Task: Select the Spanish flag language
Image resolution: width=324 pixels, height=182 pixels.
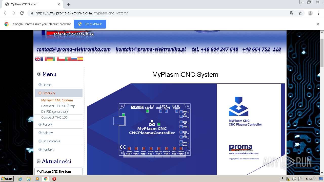Action: pyautogui.click(x=80, y=59)
